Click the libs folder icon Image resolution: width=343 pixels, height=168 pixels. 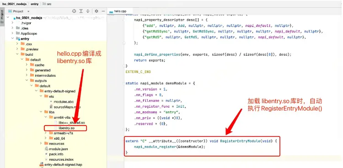point(46,112)
